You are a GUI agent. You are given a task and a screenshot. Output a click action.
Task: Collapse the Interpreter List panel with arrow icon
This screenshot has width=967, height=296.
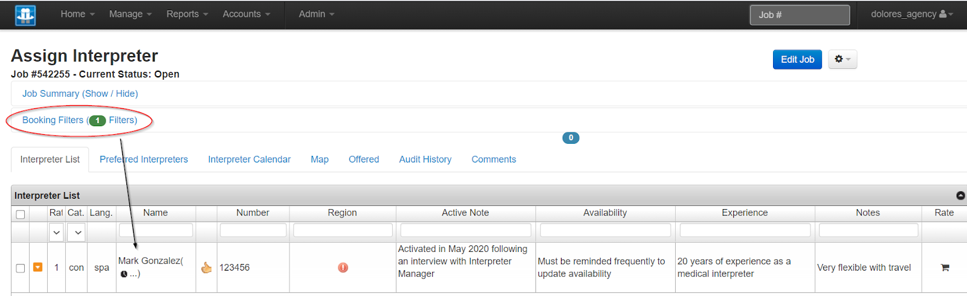click(x=960, y=196)
